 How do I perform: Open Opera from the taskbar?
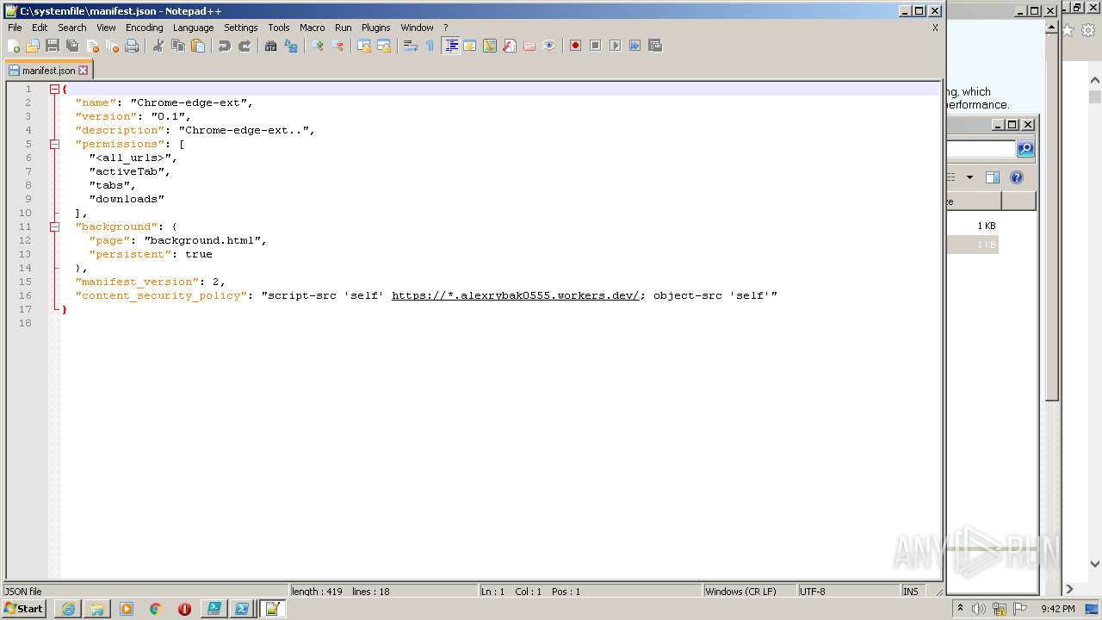(x=184, y=609)
